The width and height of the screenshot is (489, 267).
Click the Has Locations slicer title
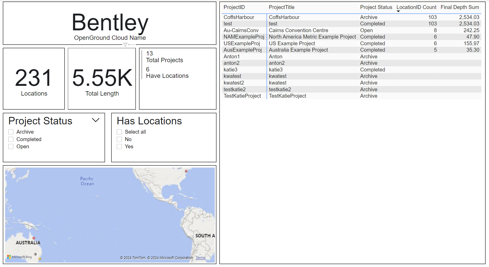(149, 121)
